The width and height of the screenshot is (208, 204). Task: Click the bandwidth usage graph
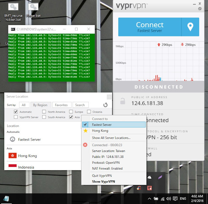click(x=159, y=61)
